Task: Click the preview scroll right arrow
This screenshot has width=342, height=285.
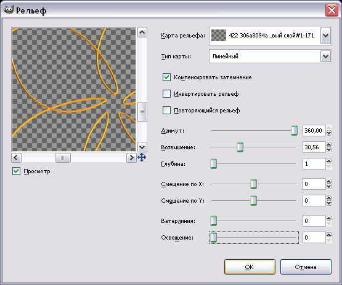Action: click(131, 157)
